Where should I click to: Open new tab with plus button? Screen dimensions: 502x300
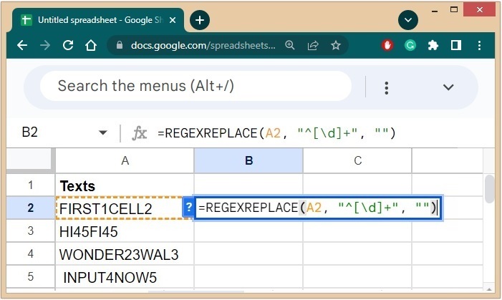pos(200,20)
